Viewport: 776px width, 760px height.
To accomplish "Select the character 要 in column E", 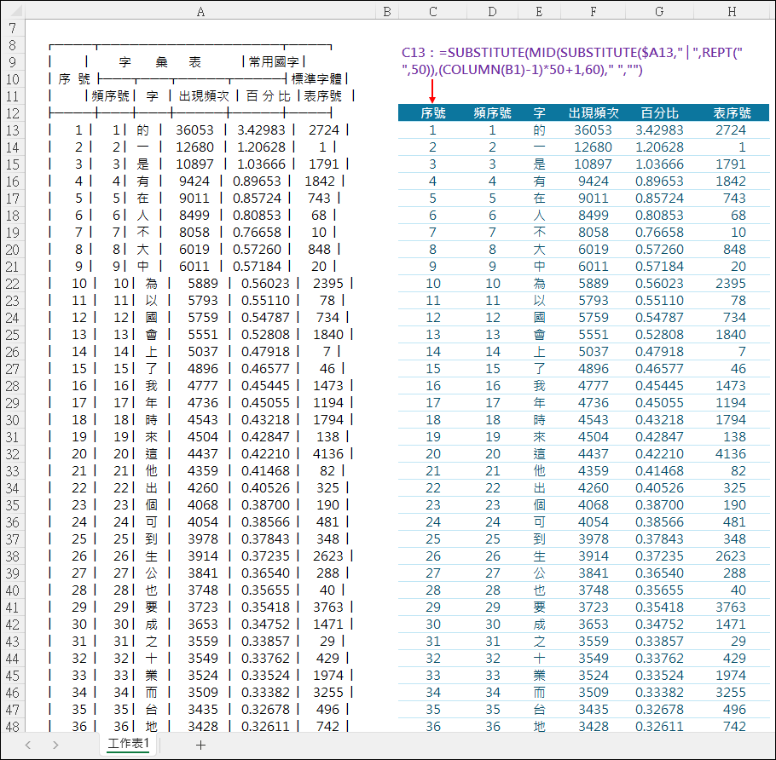I will point(539,607).
